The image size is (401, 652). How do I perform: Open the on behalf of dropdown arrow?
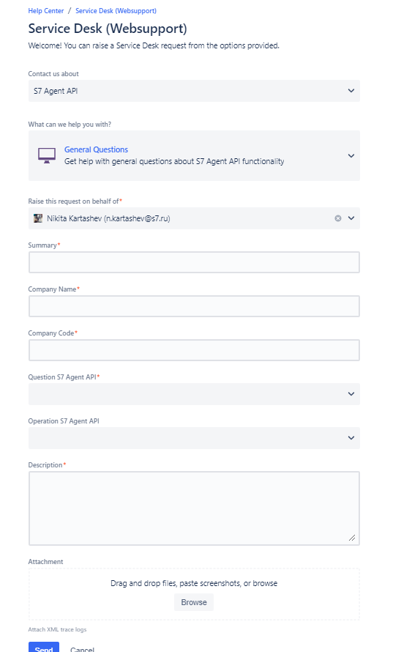pyautogui.click(x=351, y=218)
